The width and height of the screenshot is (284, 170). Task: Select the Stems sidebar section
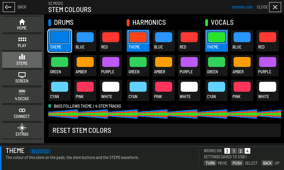click(x=22, y=60)
